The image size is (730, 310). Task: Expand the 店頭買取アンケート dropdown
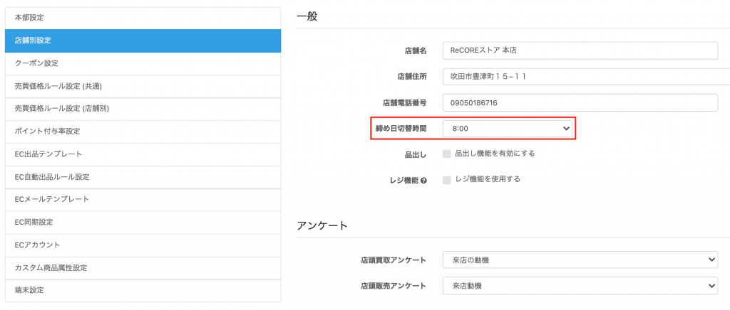coord(580,260)
